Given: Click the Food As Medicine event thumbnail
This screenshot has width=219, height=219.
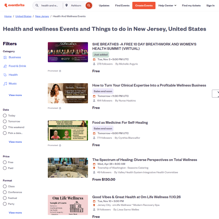Looking at the screenshot, I should (x=68, y=130).
